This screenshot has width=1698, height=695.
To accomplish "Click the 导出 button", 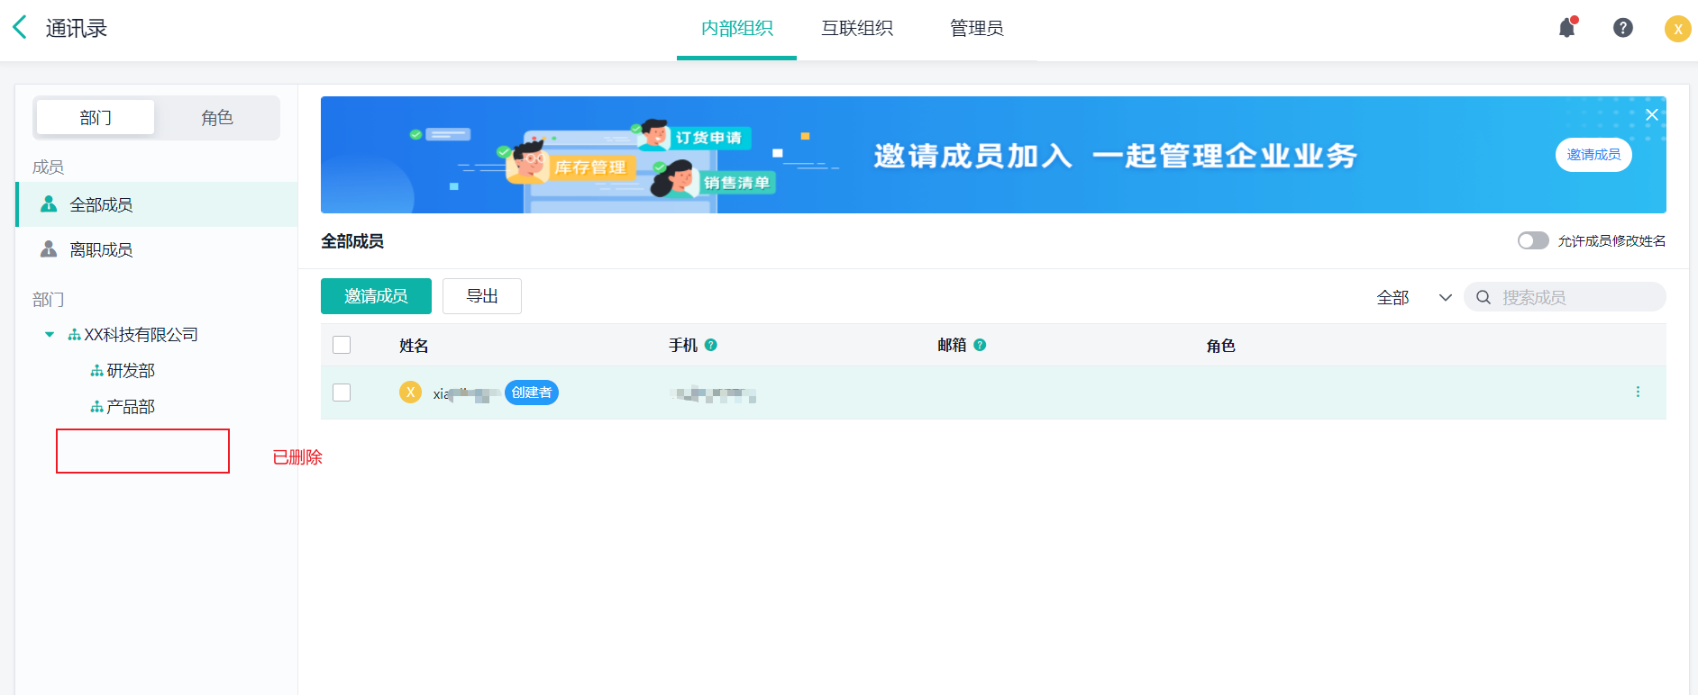I will coord(481,296).
